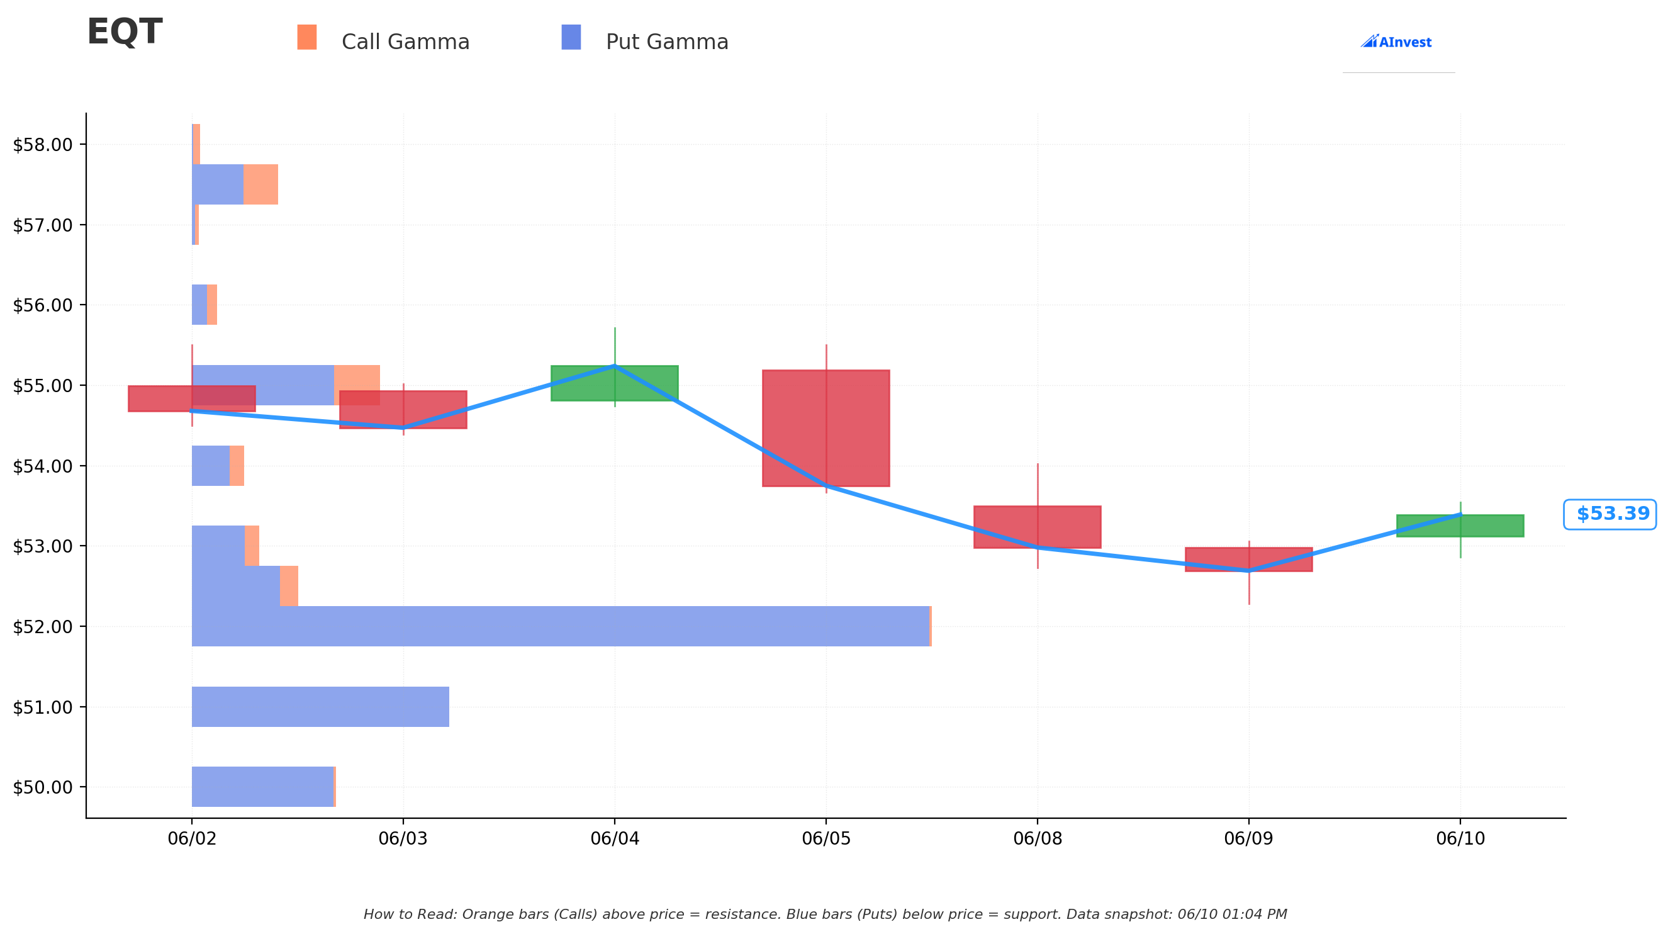The image size is (1663, 934).
Task: Click the large $52.00 put gamma bar
Action: 561,626
